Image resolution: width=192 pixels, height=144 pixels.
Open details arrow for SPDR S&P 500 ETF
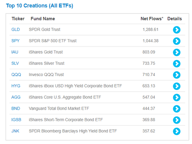click(x=177, y=41)
